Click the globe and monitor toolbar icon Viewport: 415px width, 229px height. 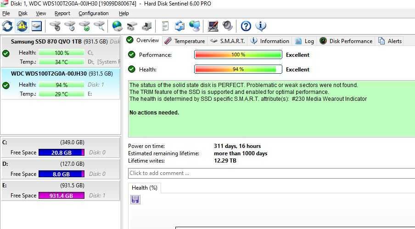click(x=195, y=26)
